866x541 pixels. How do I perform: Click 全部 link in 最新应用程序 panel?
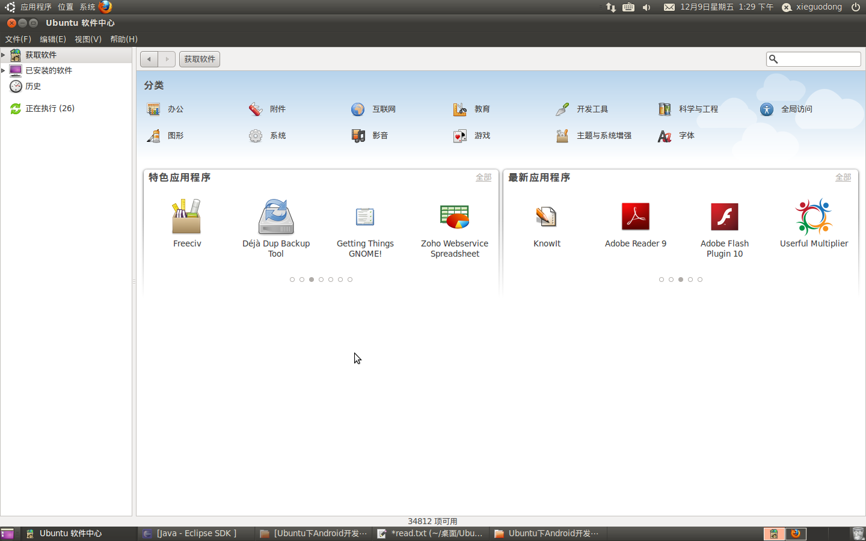843,177
